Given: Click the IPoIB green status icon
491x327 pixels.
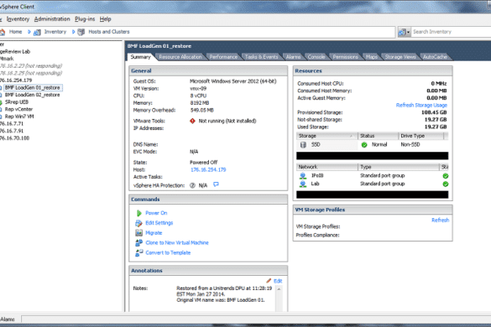Looking at the screenshot, I should [x=446, y=176].
